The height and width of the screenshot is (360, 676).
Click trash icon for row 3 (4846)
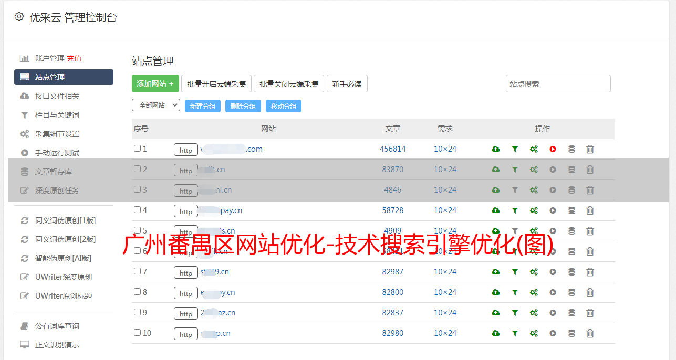(x=590, y=190)
